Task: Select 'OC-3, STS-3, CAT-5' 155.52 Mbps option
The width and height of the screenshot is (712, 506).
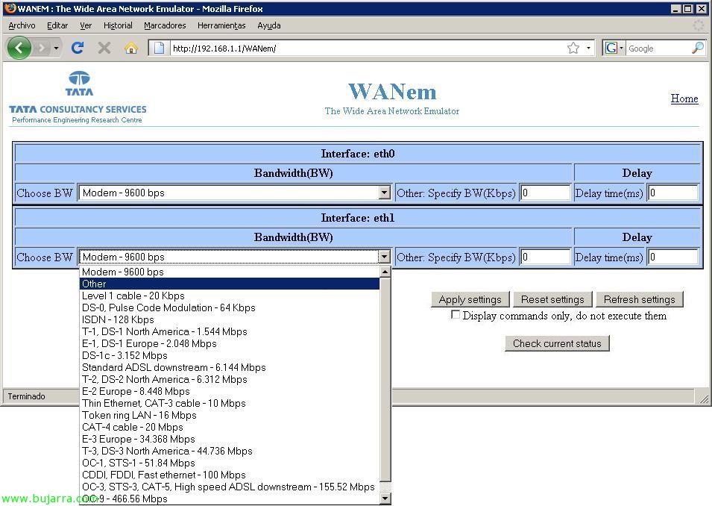Action: click(230, 487)
